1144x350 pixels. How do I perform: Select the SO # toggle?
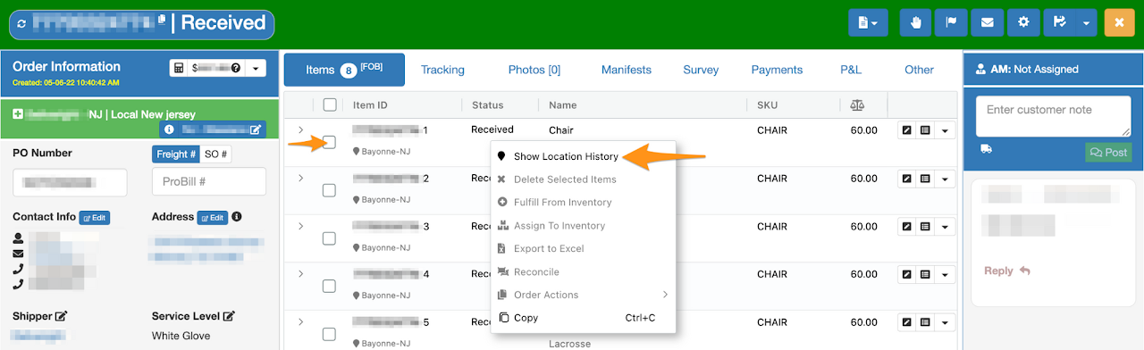(x=215, y=154)
